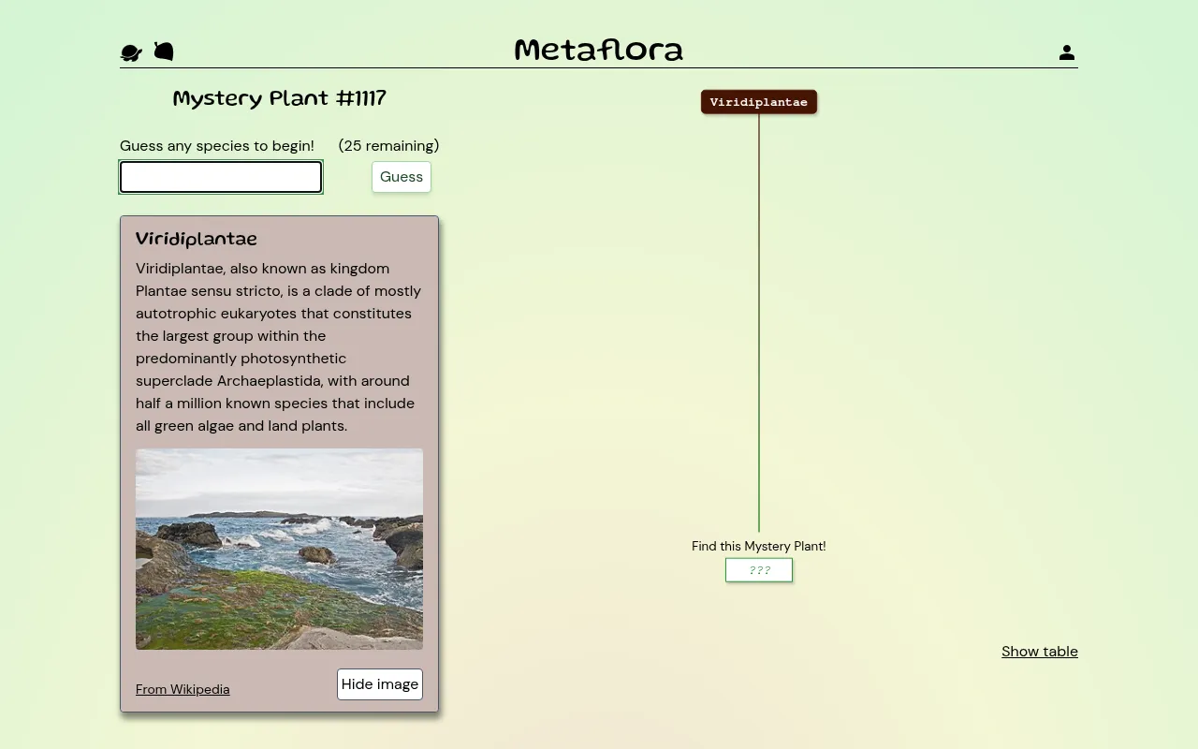
Task: Click the (25 remaining) guesses counter
Action: 389,146
